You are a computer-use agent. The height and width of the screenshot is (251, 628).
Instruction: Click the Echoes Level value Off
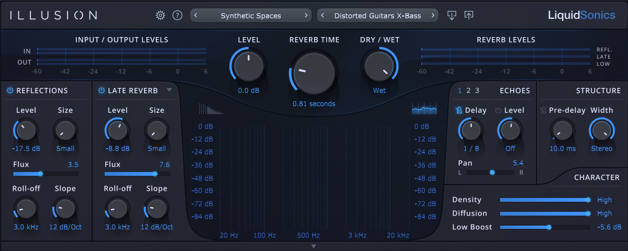510,149
